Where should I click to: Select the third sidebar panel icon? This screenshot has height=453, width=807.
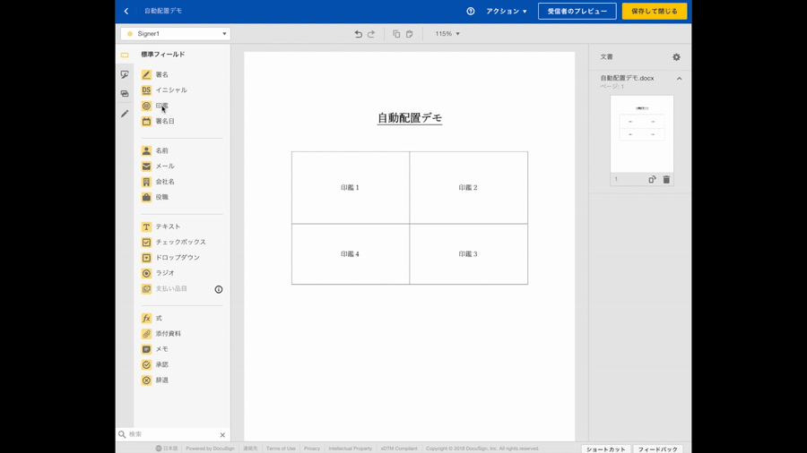point(125,93)
